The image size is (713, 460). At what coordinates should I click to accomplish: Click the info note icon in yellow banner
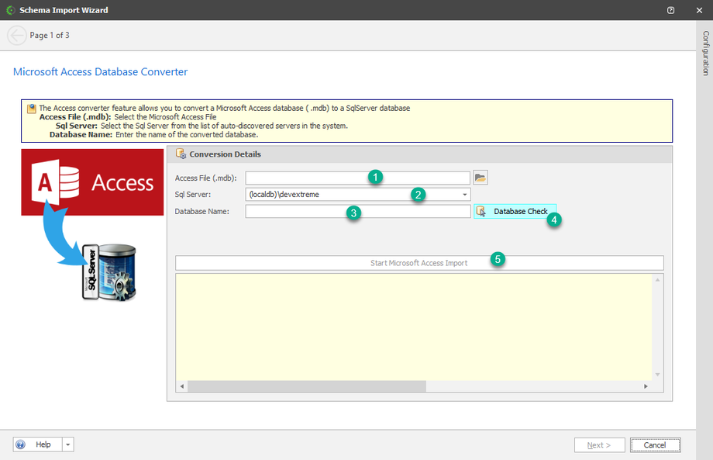point(31,109)
